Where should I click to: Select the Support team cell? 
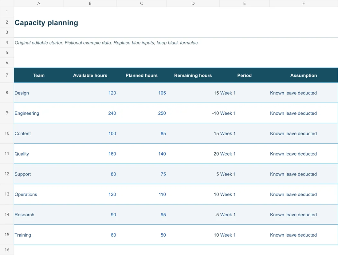39,174
